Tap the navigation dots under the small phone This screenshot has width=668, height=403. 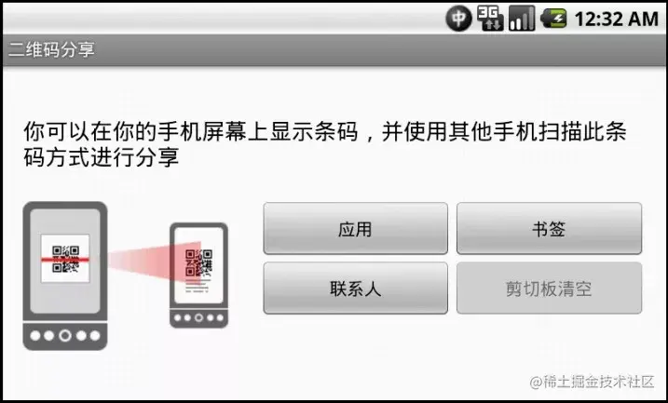[199, 317]
